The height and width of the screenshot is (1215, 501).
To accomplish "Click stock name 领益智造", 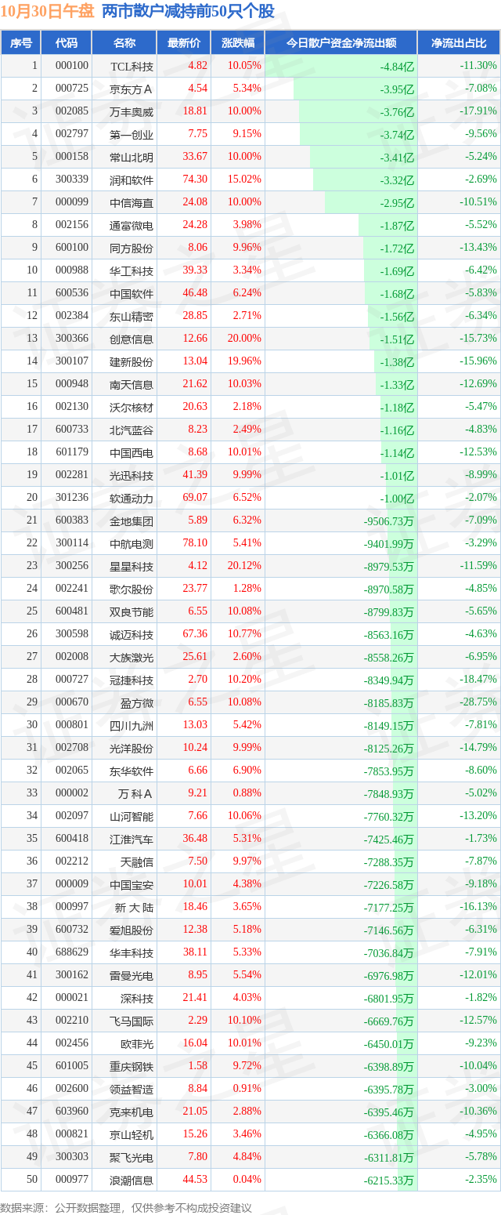I will tap(132, 1089).
